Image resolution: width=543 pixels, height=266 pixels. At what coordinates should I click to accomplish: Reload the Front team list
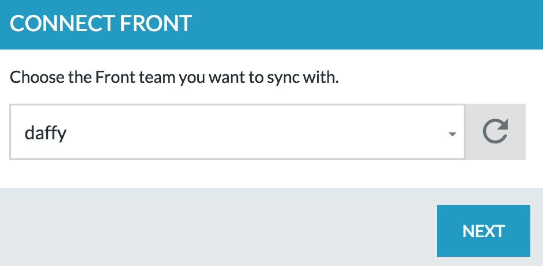[495, 132]
